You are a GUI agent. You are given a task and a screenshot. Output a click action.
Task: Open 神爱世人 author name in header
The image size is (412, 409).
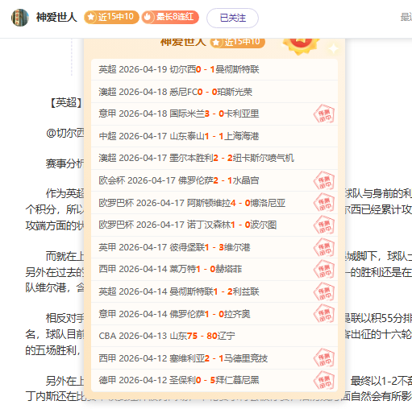(x=56, y=18)
